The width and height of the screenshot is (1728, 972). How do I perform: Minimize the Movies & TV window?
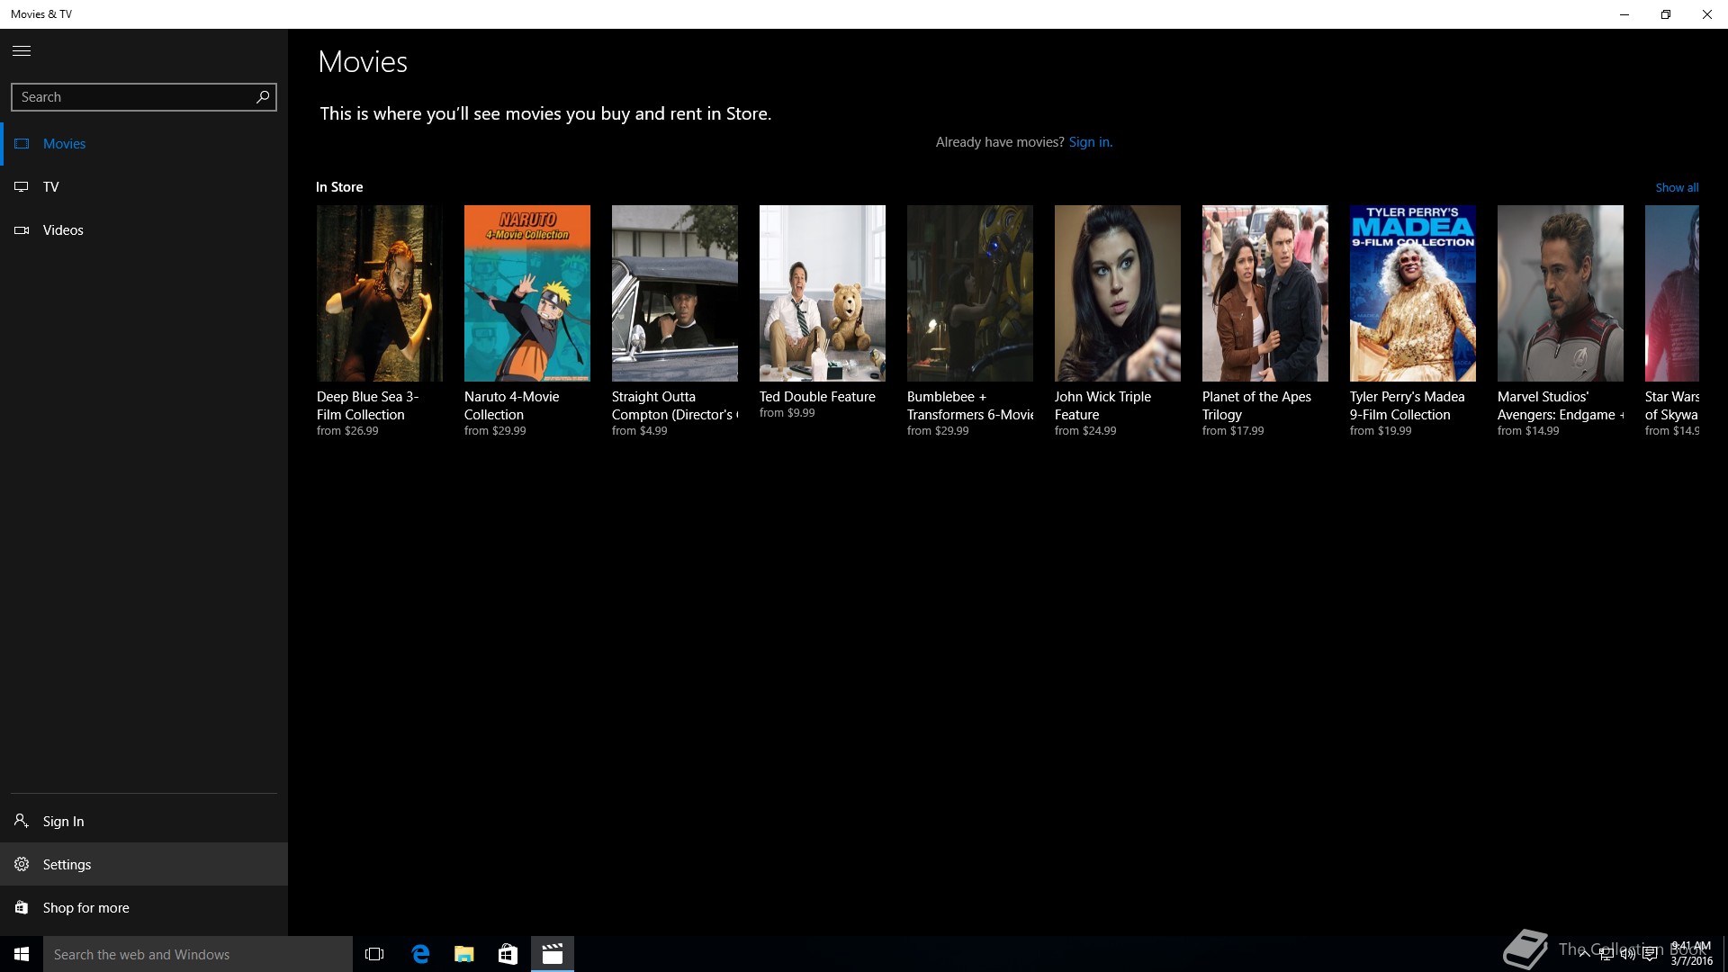point(1624,14)
